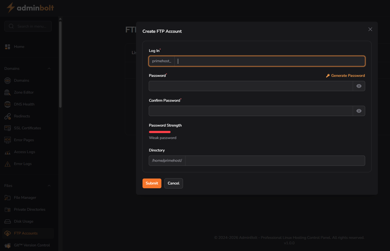
Task: Open Git Version Control
Action: [x=32, y=245]
